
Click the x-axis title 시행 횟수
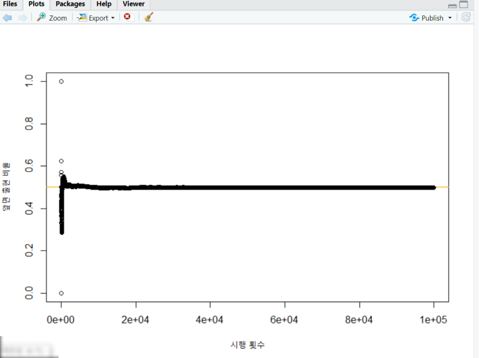pyautogui.click(x=248, y=345)
